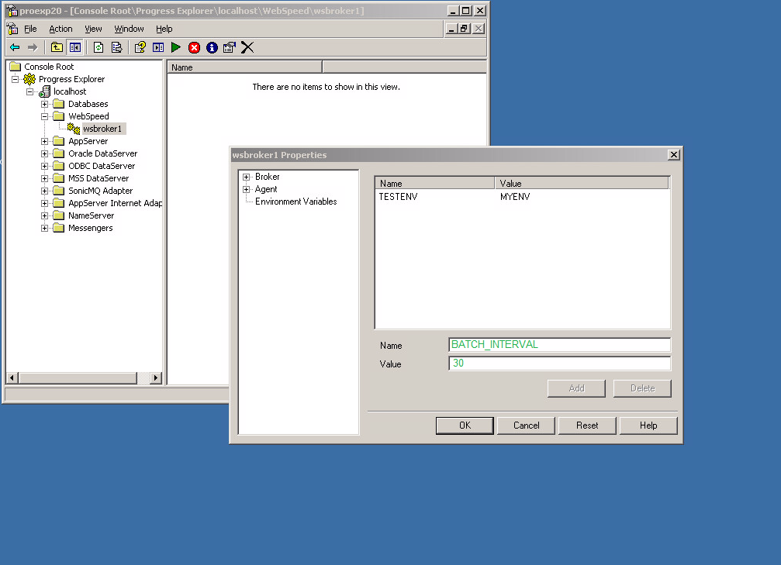Click the Refresh toolbar icon

coord(98,47)
